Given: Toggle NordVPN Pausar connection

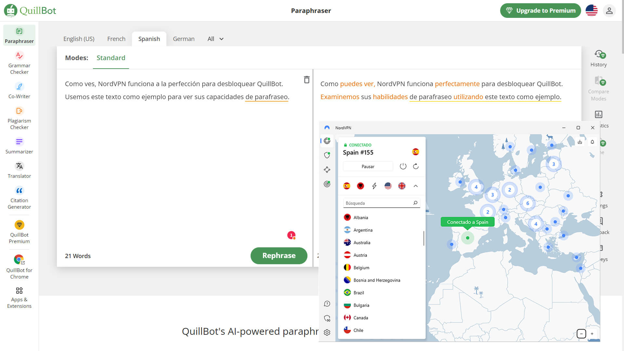Looking at the screenshot, I should click(367, 166).
